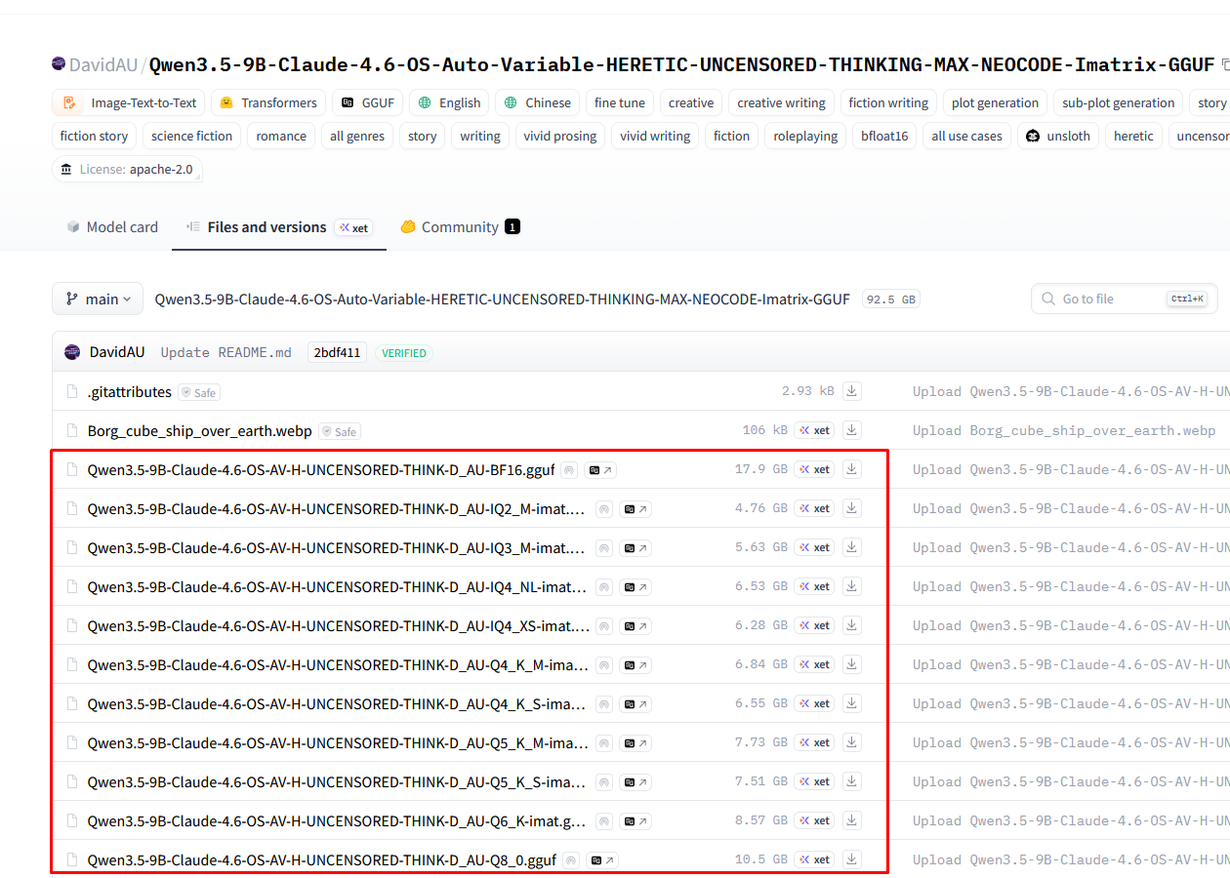1230x878 pixels.
Task: Switch to the Model card tab
Action: click(x=111, y=227)
